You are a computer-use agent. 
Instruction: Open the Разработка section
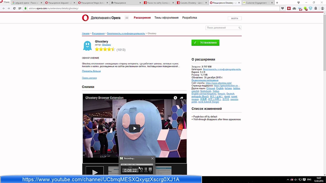tap(189, 18)
